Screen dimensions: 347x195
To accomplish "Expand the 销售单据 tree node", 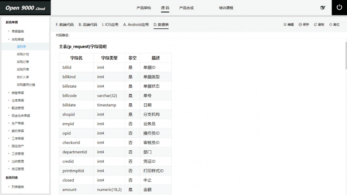I will point(8,93).
